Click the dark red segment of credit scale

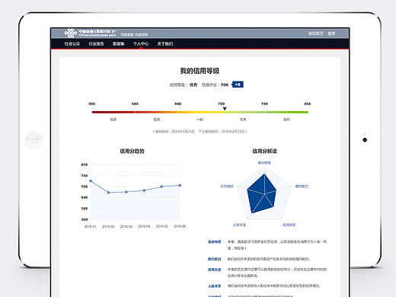coord(113,112)
